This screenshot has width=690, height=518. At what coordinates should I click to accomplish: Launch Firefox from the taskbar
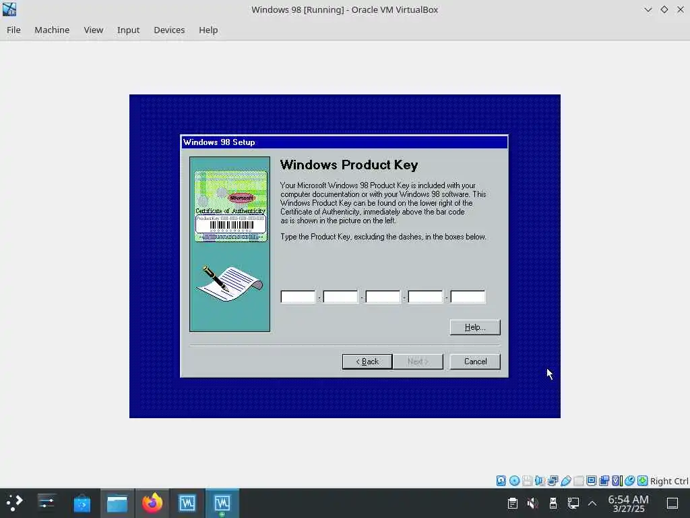(x=152, y=502)
